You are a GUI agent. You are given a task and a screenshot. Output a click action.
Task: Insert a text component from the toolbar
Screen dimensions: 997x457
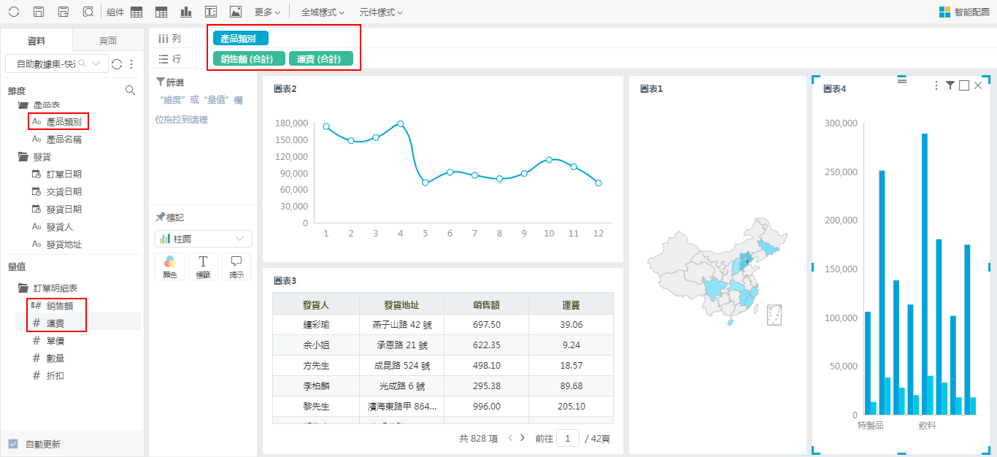click(x=210, y=12)
